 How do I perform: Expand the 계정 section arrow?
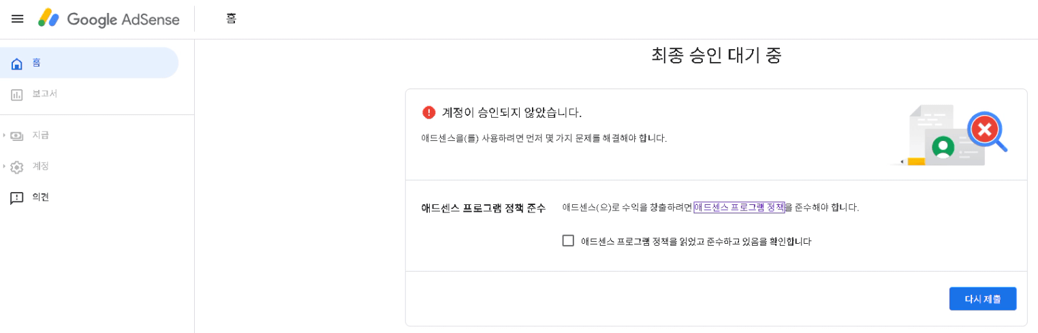coord(4,167)
